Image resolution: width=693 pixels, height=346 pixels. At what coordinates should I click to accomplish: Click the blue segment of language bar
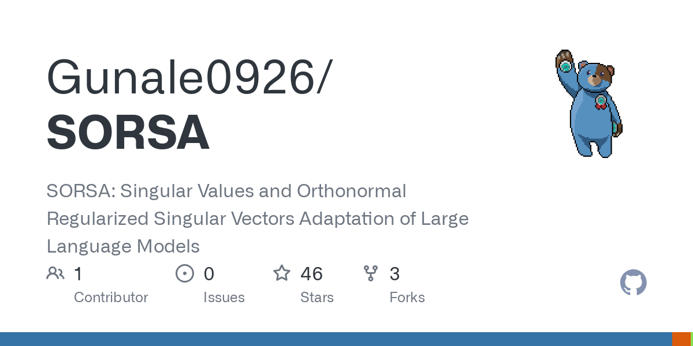coord(336,339)
